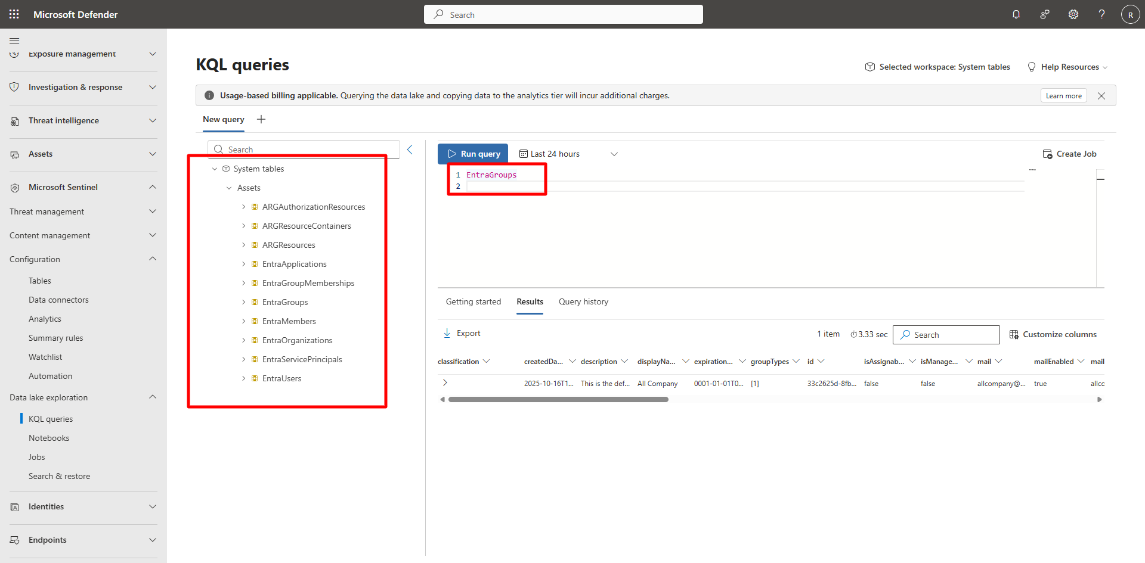This screenshot has height=563, width=1145.
Task: Open the help question mark icon
Action: pyautogui.click(x=1102, y=14)
